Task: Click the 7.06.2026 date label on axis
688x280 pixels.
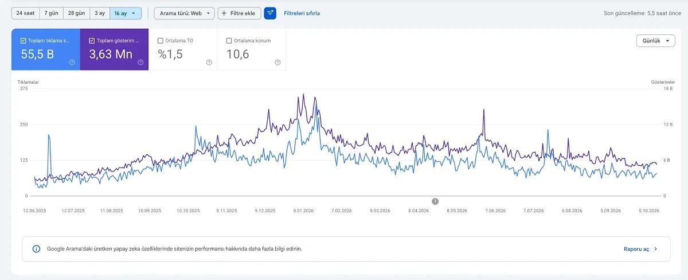Action: pyautogui.click(x=495, y=211)
